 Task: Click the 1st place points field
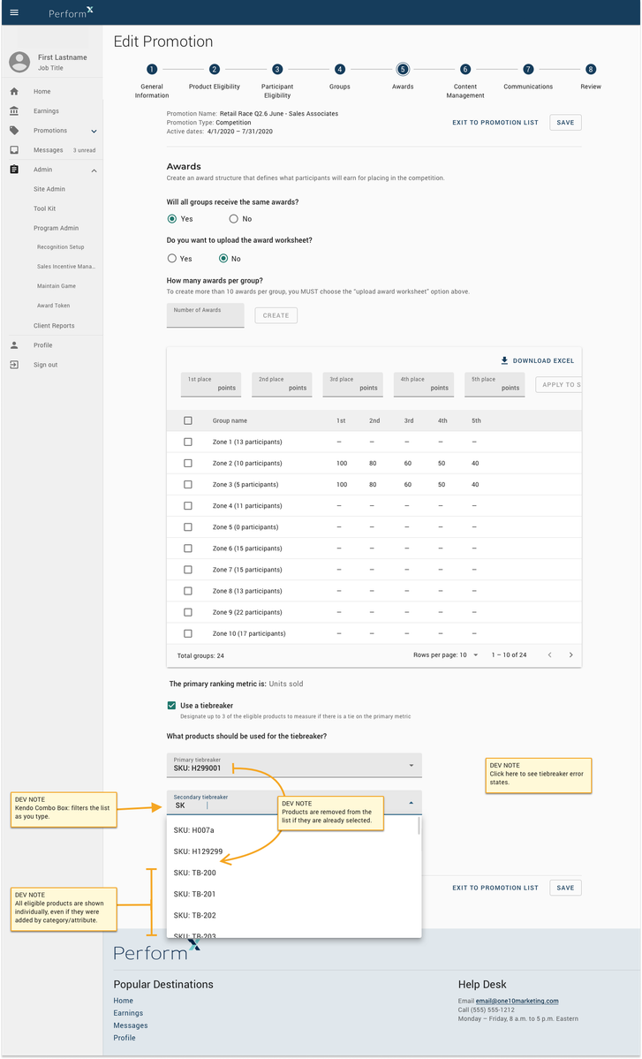(211, 384)
